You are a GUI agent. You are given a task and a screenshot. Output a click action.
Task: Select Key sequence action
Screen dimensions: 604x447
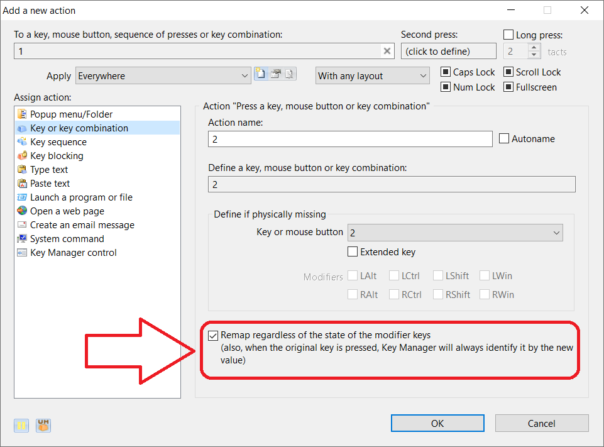97,142
